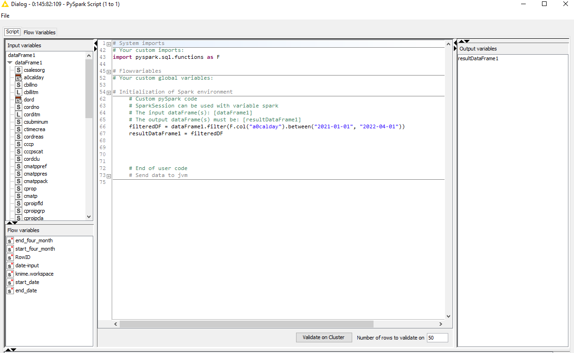Click the code editor scroll right arrow
This screenshot has height=353, width=574.
click(441, 324)
